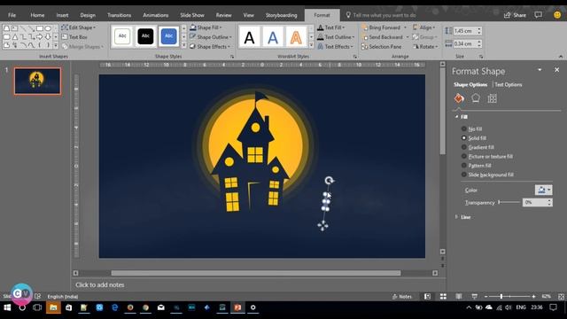The width and height of the screenshot is (567, 319).
Task: Click the shape height field 1.45 cm
Action: coord(464,31)
